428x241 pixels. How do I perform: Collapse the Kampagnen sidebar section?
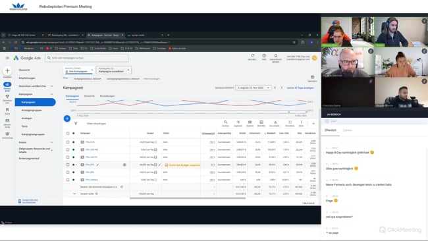click(x=51, y=94)
